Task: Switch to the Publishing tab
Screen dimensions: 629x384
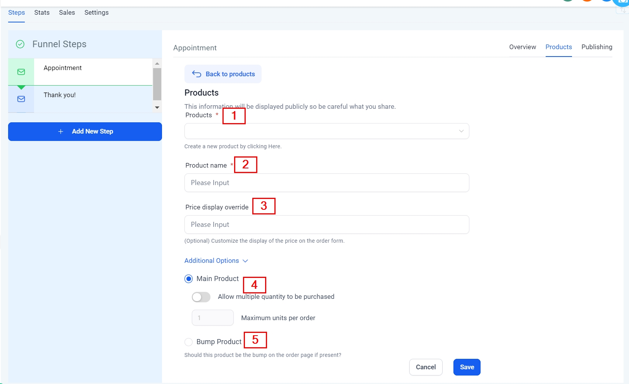Action: (596, 47)
